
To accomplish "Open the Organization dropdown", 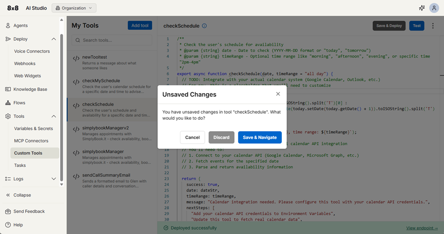I will tap(74, 8).
